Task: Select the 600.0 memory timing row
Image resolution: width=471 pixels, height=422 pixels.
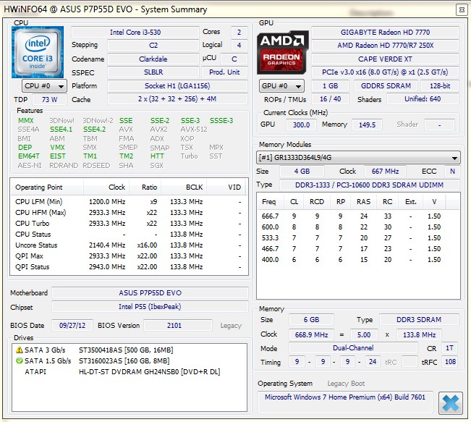Action: coord(358,227)
